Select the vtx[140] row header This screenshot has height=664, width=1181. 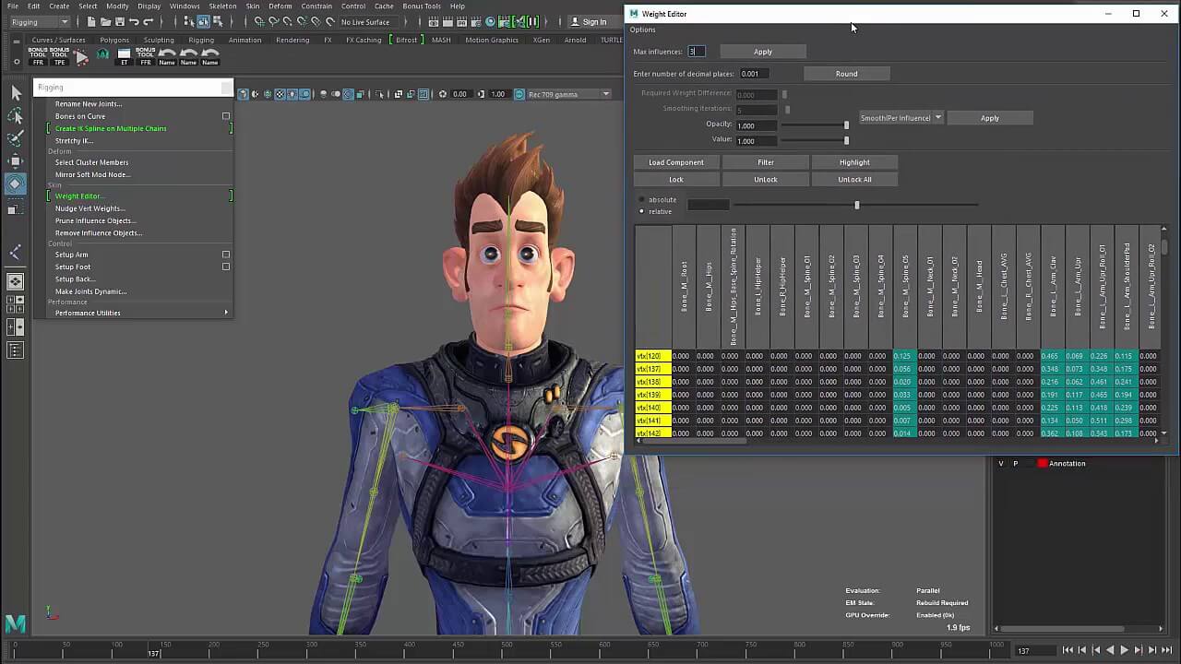650,408
